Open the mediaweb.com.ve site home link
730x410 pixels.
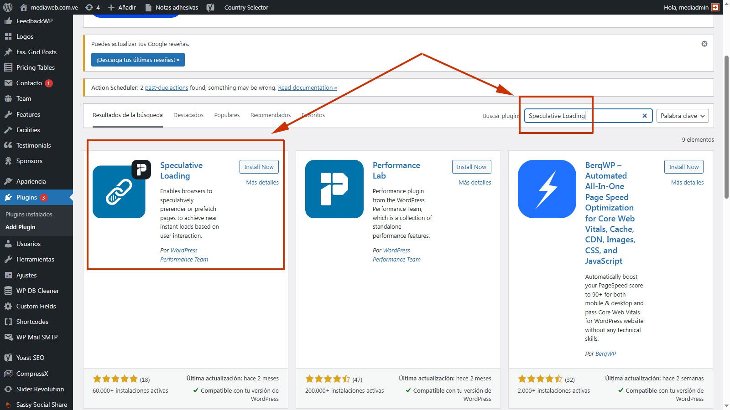tap(49, 7)
